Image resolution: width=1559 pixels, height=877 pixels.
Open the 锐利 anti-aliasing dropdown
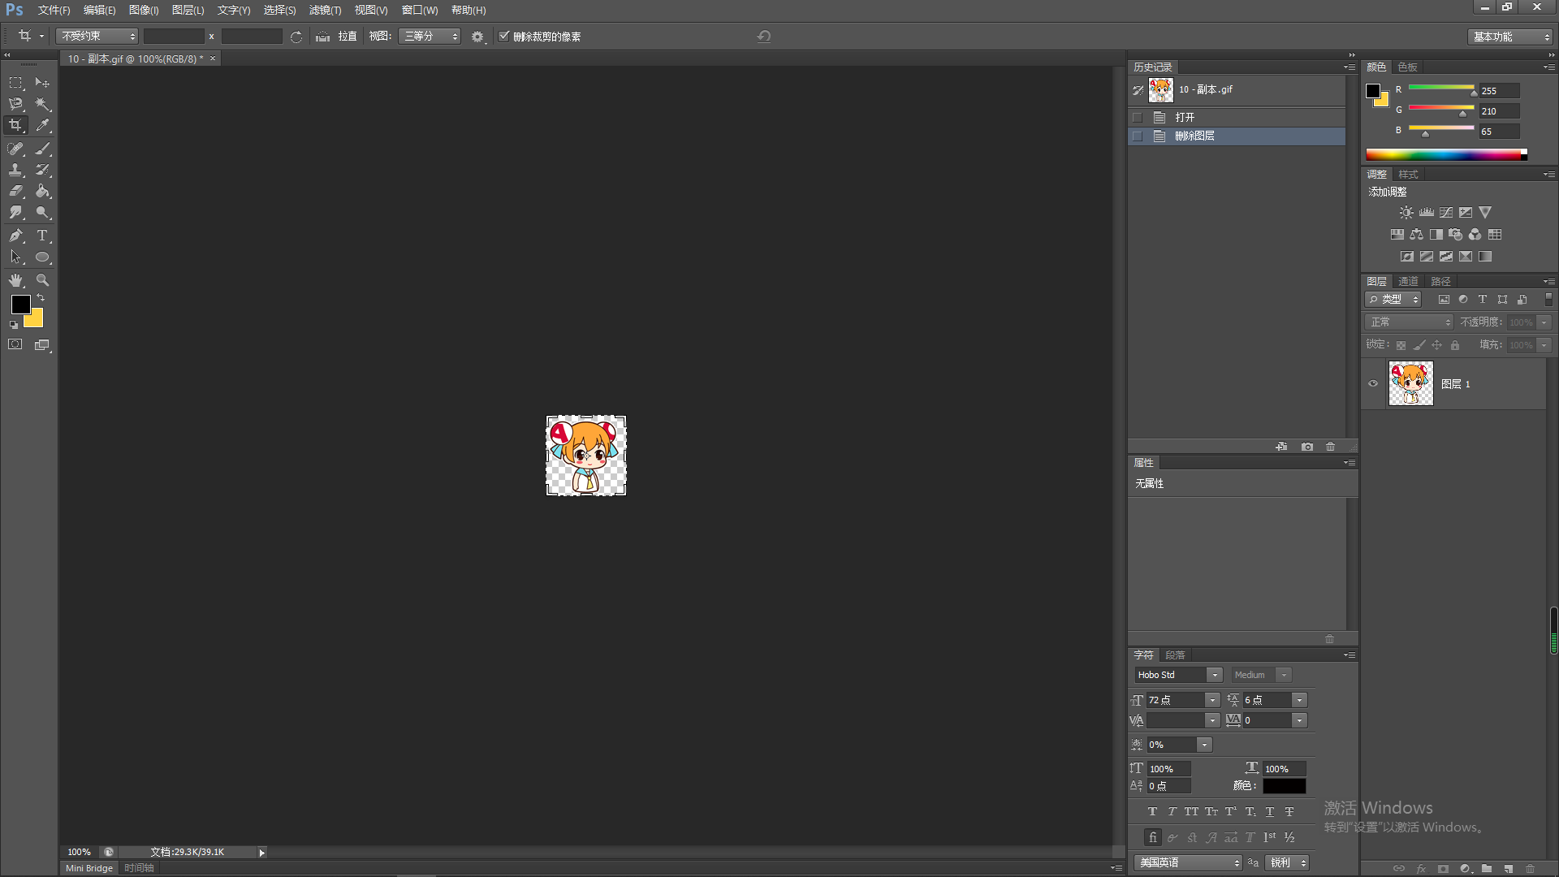[x=1287, y=862]
